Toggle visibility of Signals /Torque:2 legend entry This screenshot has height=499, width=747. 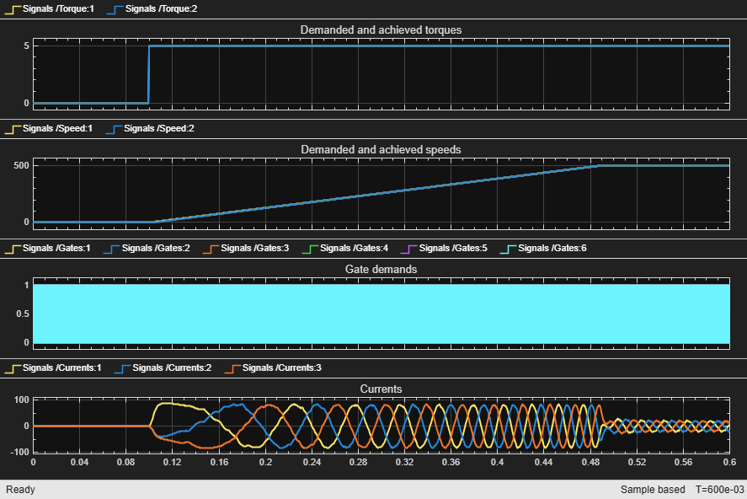pos(152,9)
